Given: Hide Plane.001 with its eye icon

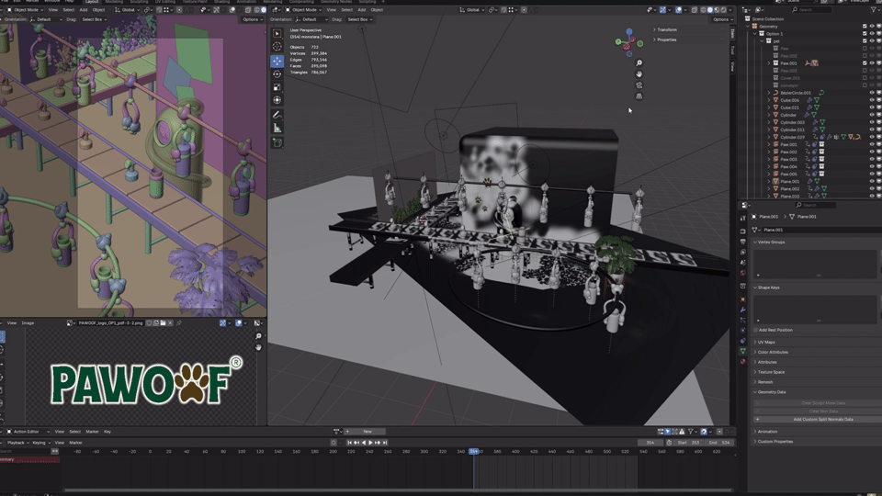Looking at the screenshot, I should (x=872, y=182).
